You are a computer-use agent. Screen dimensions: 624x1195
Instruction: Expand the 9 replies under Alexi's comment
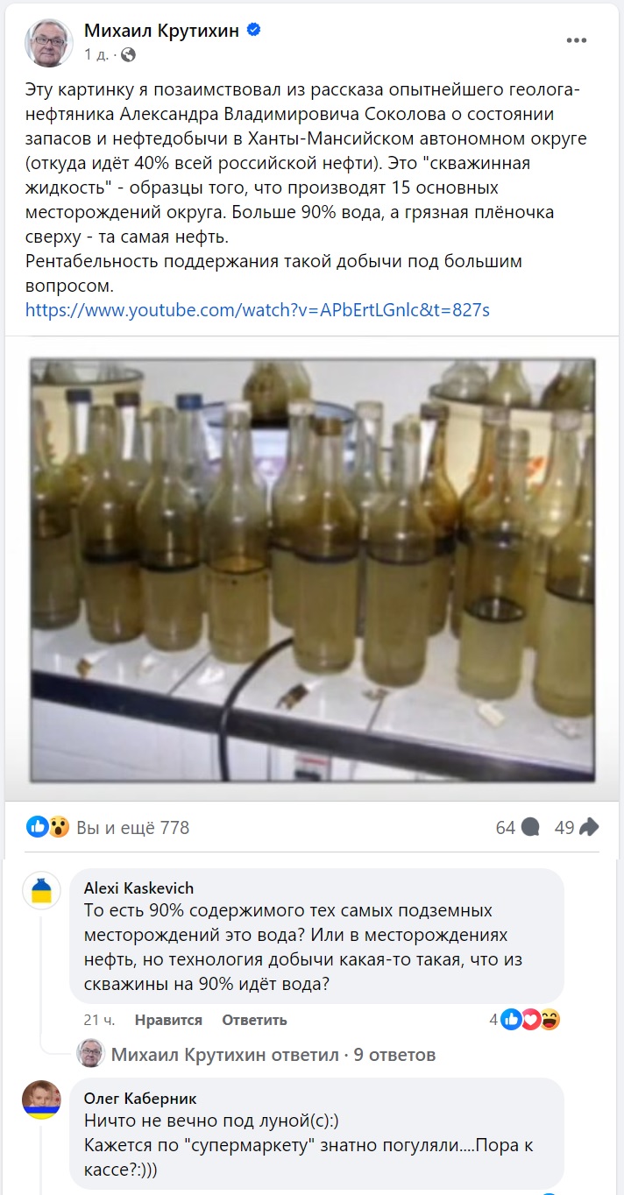pyautogui.click(x=273, y=1054)
